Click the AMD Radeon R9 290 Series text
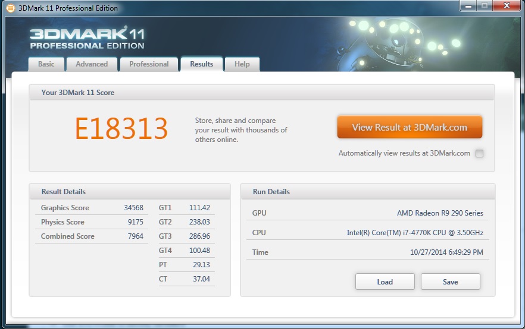This screenshot has width=525, height=329. coord(440,213)
